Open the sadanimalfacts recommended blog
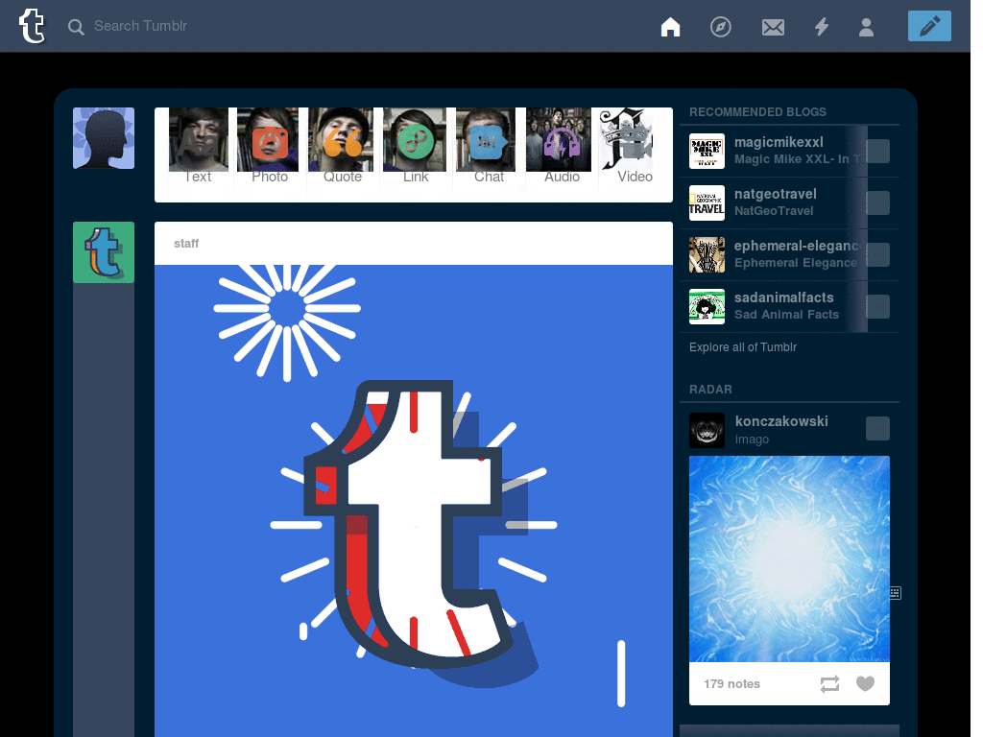 (783, 297)
